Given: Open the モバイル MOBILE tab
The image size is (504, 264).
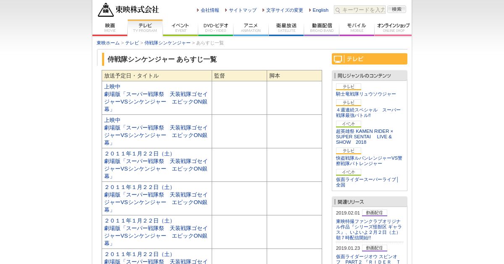Looking at the screenshot, I should pyautogui.click(x=357, y=28).
